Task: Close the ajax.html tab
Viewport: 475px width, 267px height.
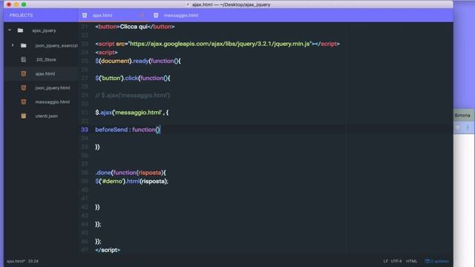Action: tap(142, 15)
